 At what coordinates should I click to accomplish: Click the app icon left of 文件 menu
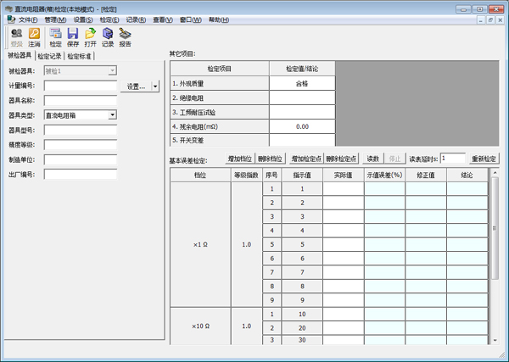(x=10, y=19)
